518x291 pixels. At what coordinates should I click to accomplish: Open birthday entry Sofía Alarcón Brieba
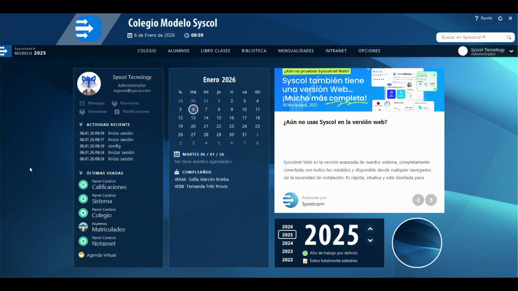click(202, 179)
